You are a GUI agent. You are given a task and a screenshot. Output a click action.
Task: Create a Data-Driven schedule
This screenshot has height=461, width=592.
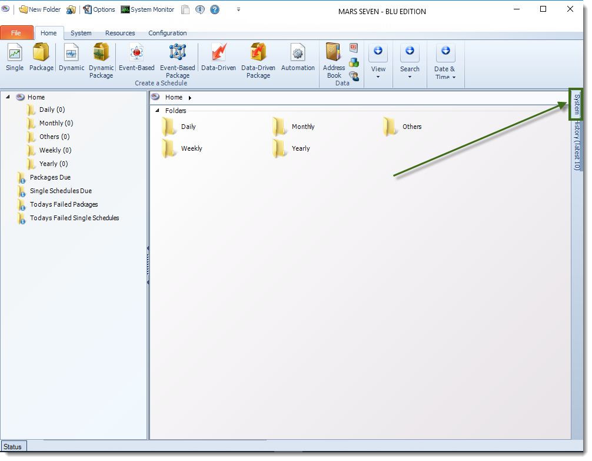click(x=218, y=57)
